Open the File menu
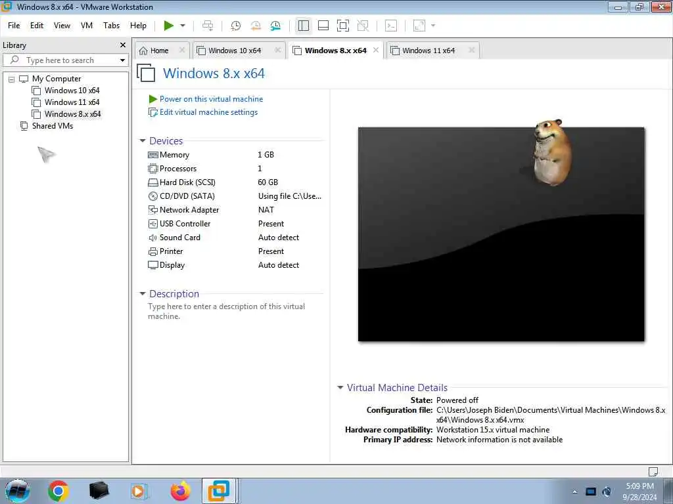Viewport: 673px width, 504px height. pos(14,26)
